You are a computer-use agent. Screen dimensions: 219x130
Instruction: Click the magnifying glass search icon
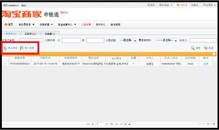[x=193, y=48]
